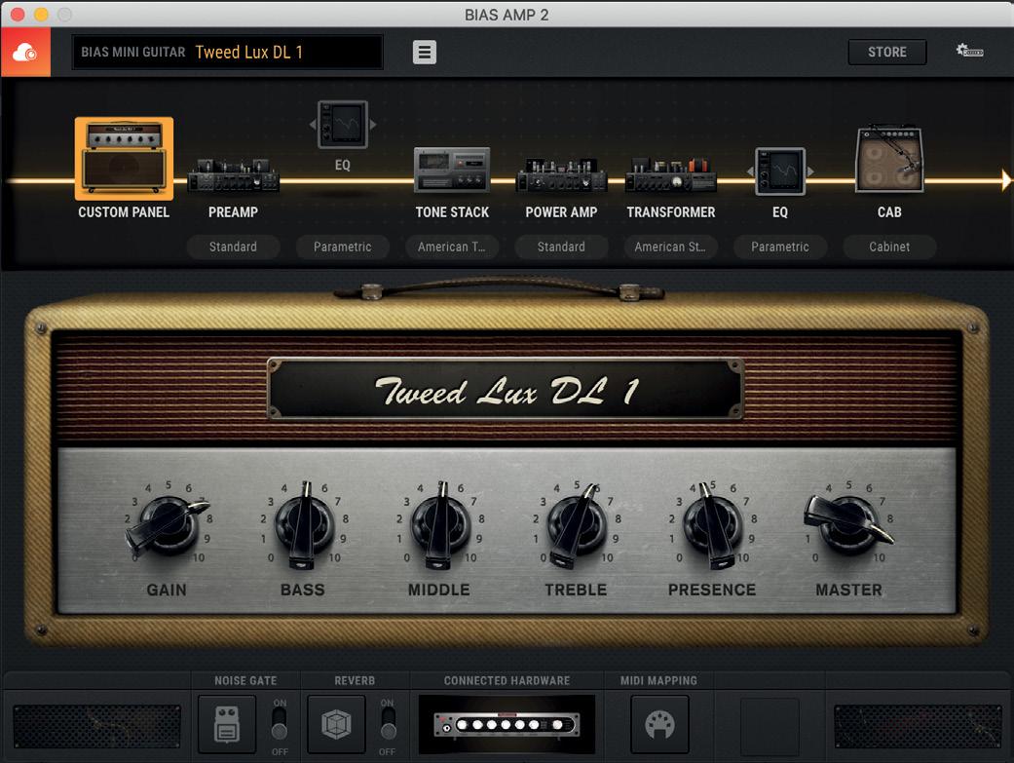Image resolution: width=1014 pixels, height=763 pixels.
Task: Click the MASTER knob
Action: point(849,523)
